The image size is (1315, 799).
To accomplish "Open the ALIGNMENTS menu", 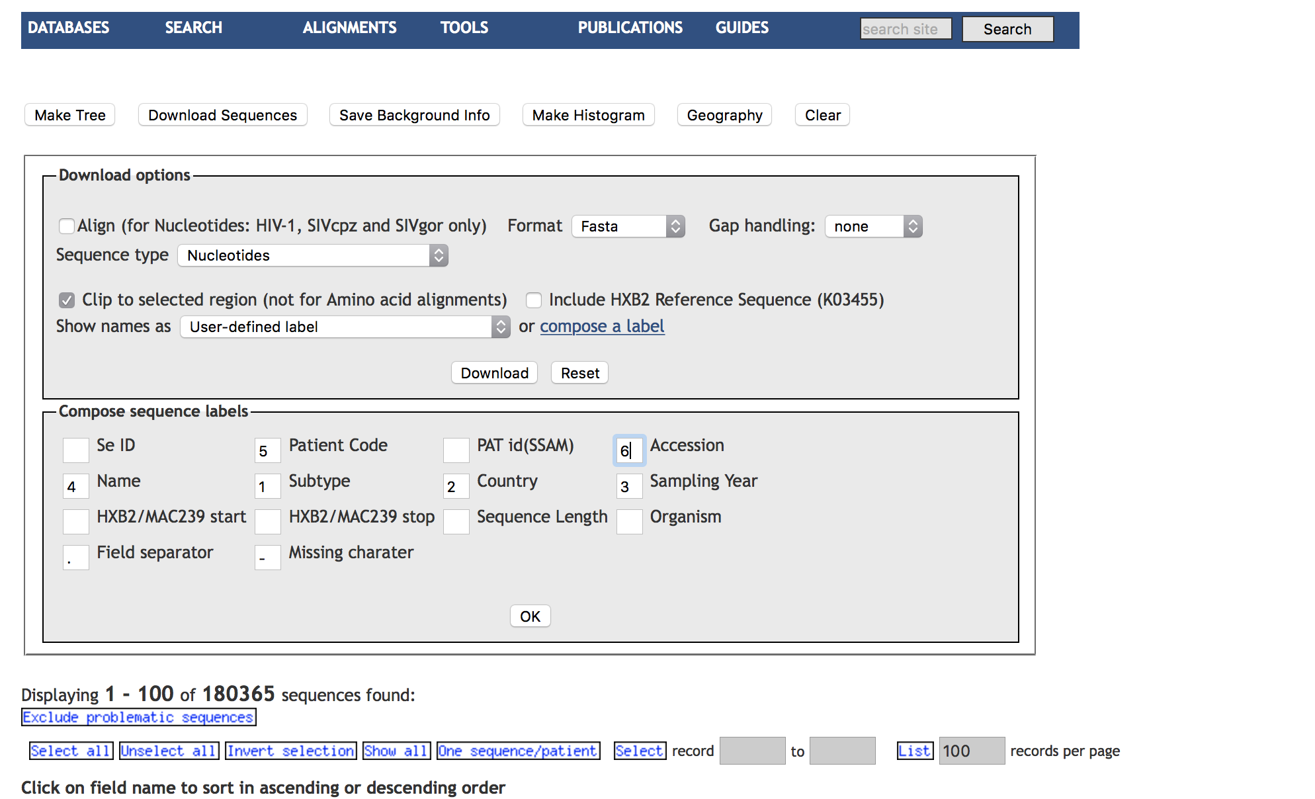I will pos(349,28).
